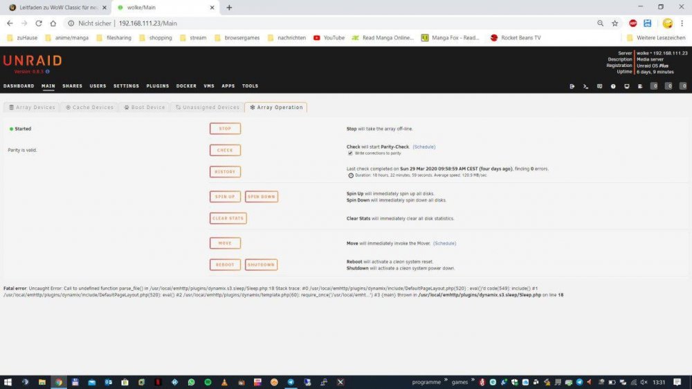The width and height of the screenshot is (692, 389).
Task: Open File Explorer from the taskbar
Action: pos(42,382)
